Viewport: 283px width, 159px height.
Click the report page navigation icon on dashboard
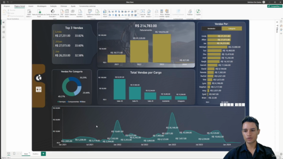(38, 89)
